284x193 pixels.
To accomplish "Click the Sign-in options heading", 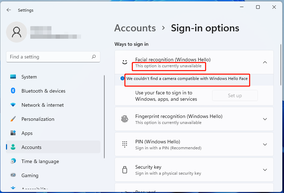I will click(x=205, y=28).
